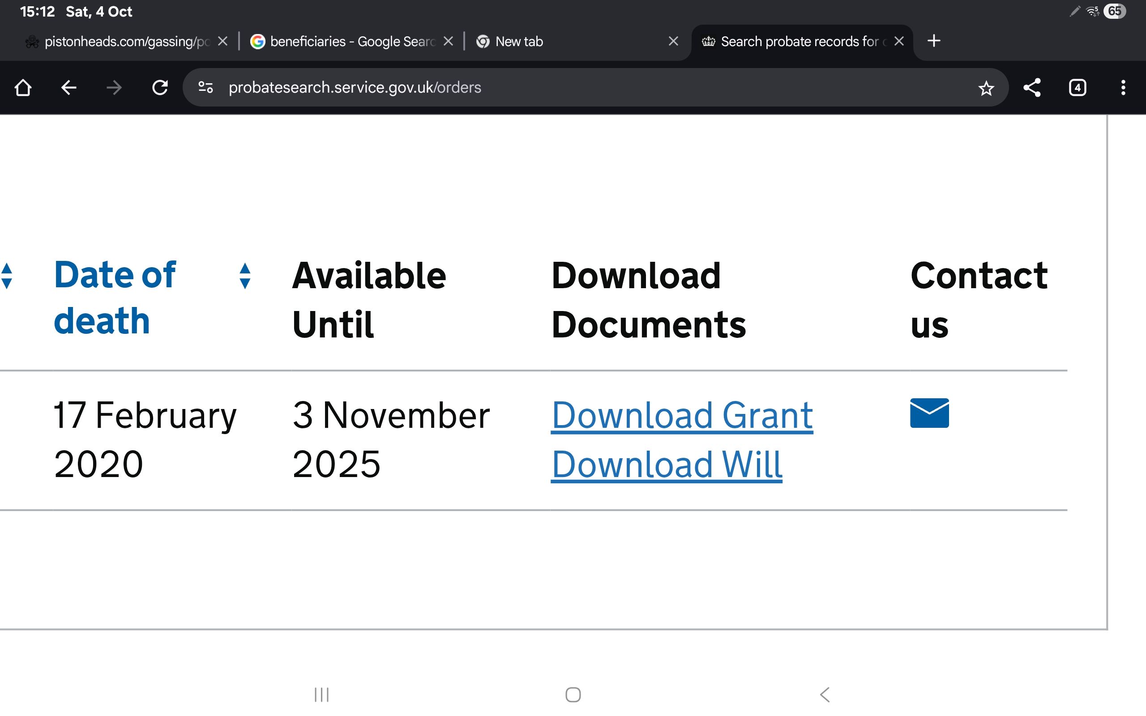
Task: Bookmark page with the star icon
Action: (986, 88)
